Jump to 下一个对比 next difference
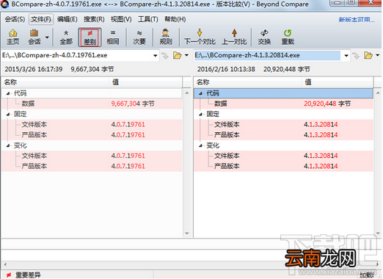This screenshot has height=279, width=383. pyautogui.click(x=200, y=37)
